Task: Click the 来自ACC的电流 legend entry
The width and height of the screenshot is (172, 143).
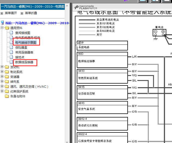Action: point(97,31)
